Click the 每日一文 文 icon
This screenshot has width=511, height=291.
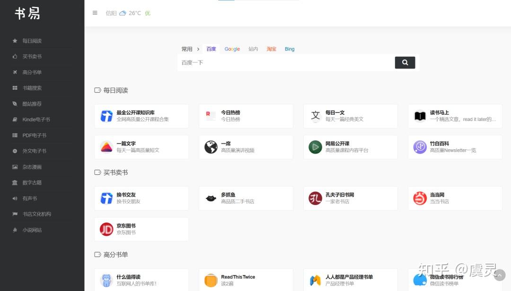point(315,116)
